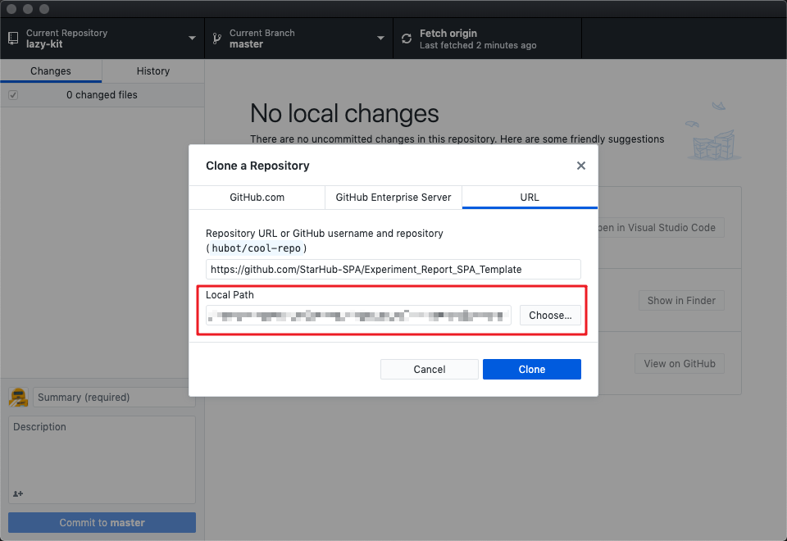The height and width of the screenshot is (541, 787).
Task: Toggle the changed files select-all checkbox
Action: coord(13,95)
